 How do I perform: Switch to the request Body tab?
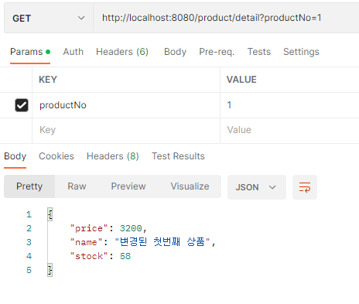click(x=175, y=52)
